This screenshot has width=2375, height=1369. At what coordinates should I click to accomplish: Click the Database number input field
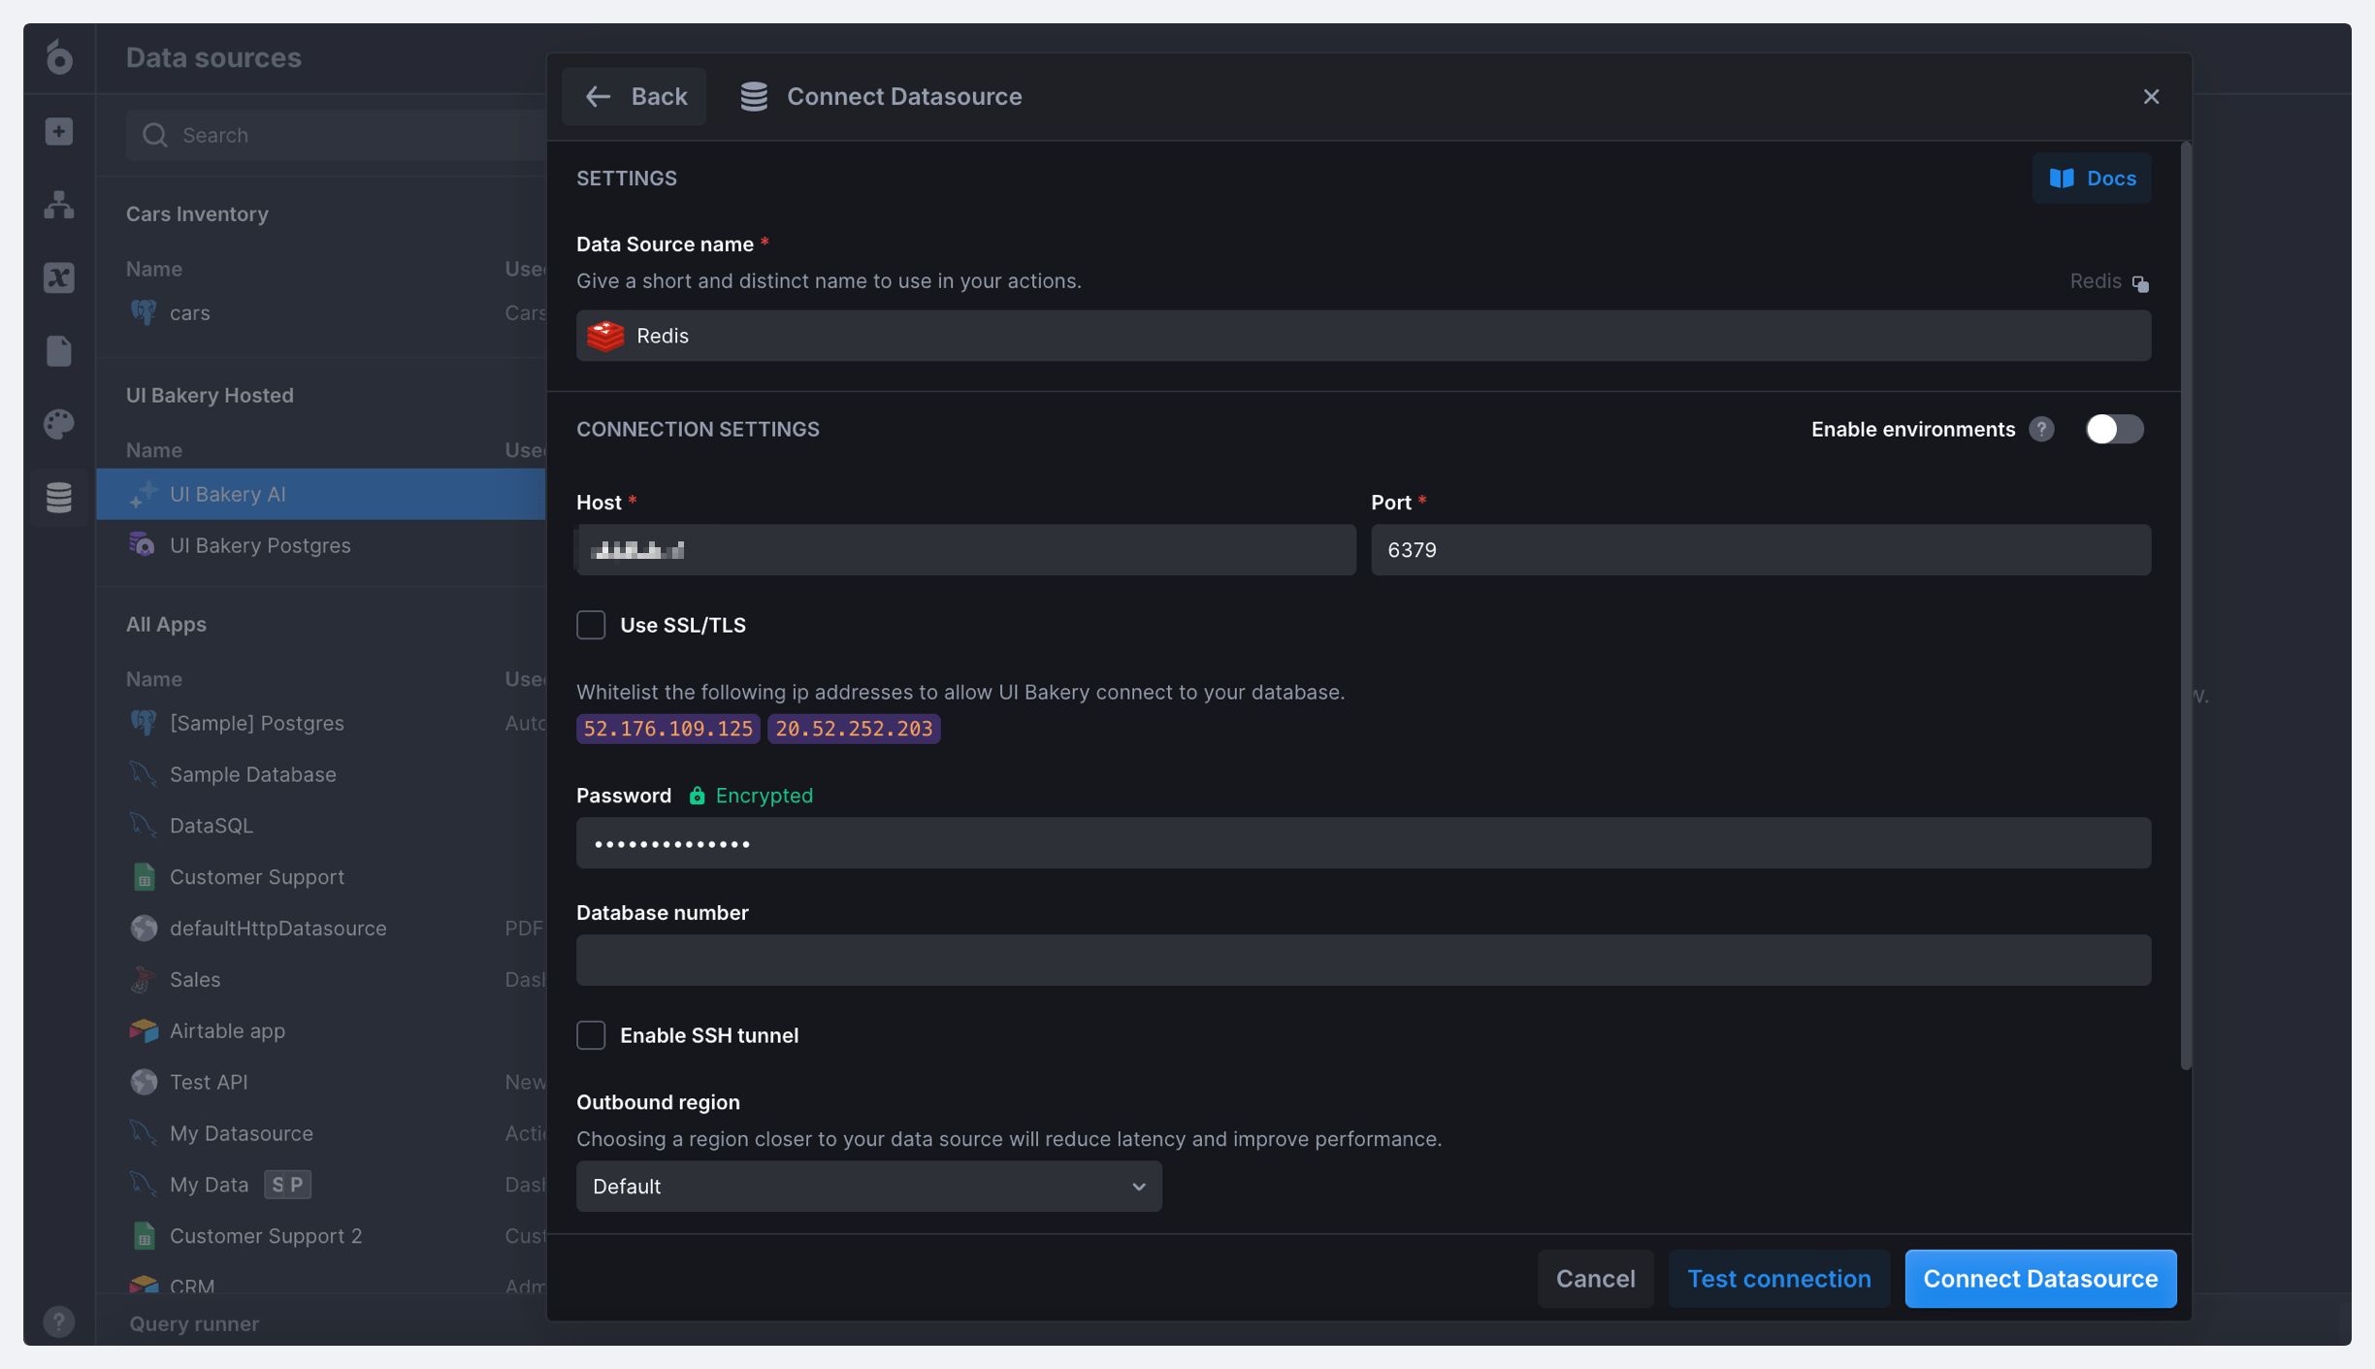click(1362, 960)
